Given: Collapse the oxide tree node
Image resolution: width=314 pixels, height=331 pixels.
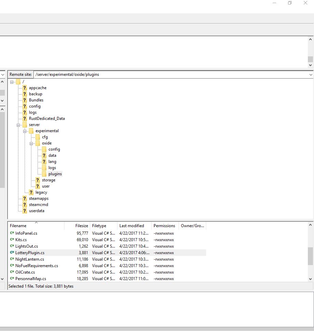Looking at the screenshot, I should [x=31, y=143].
